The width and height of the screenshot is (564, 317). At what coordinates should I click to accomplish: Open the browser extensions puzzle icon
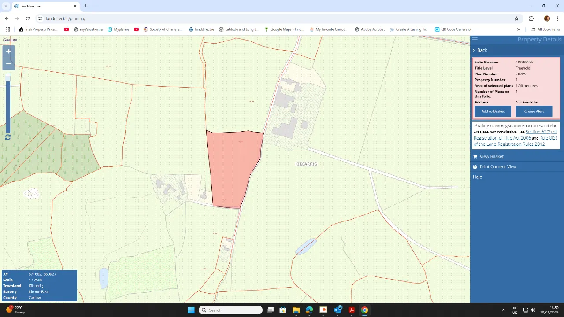(531, 18)
